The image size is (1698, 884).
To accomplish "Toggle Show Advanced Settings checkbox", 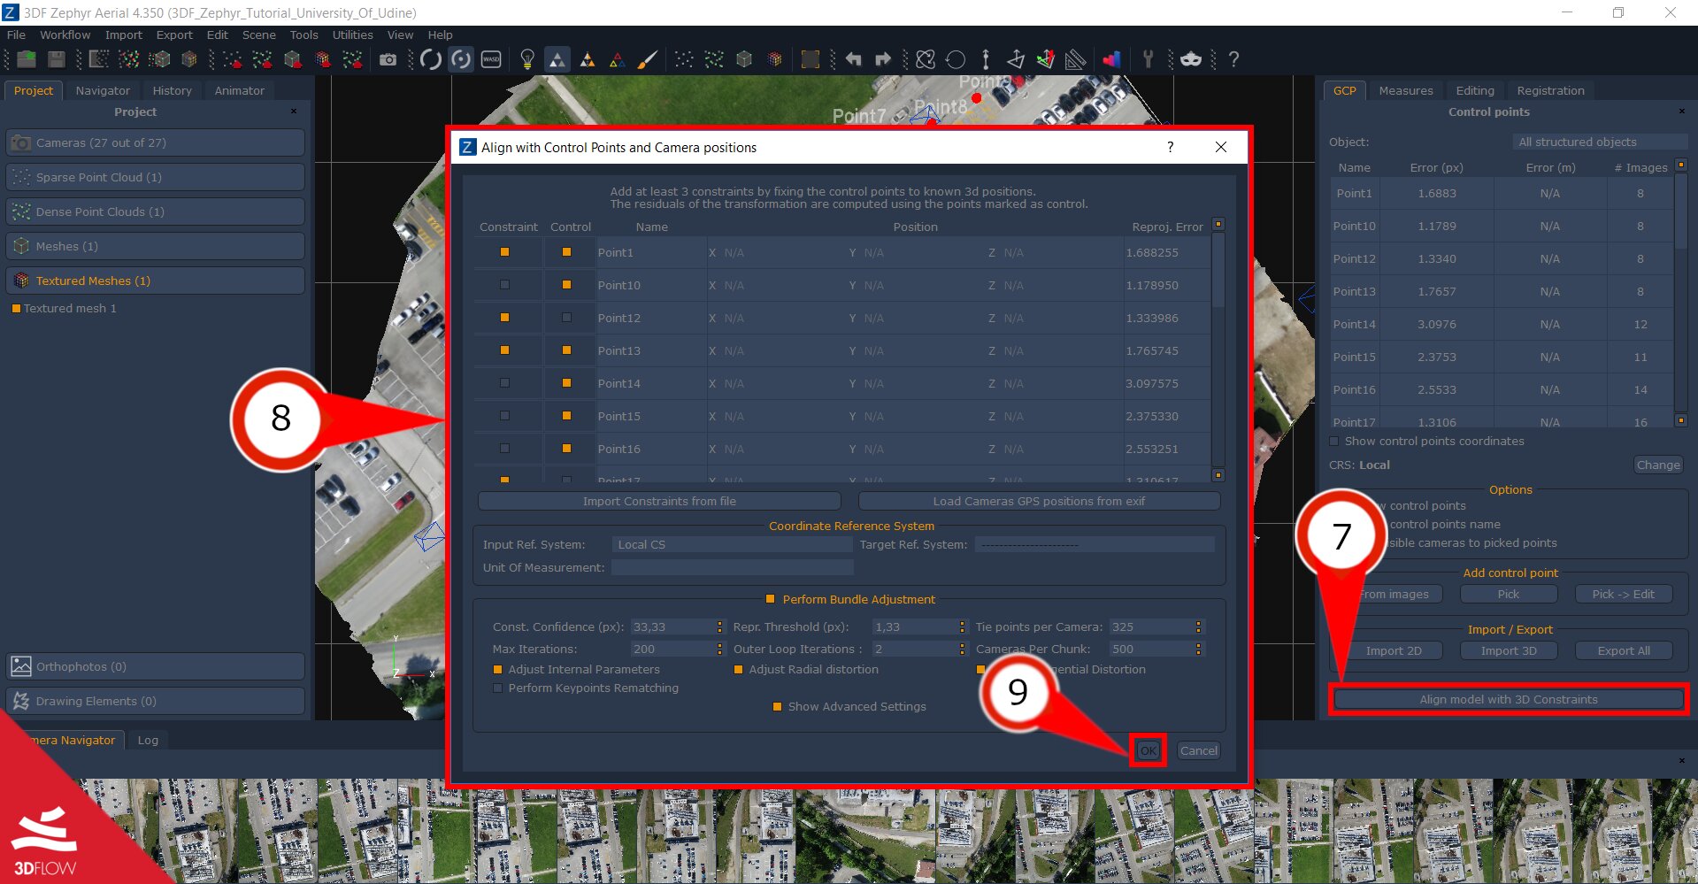I will point(777,707).
